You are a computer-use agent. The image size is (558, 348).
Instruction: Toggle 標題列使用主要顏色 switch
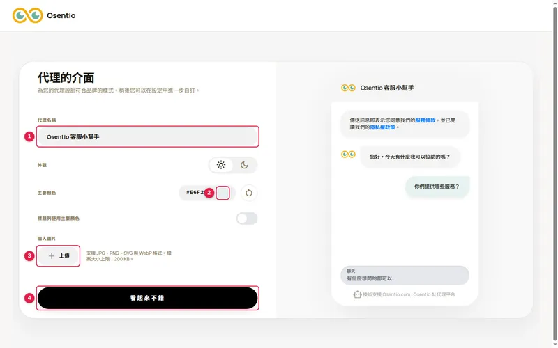(247, 219)
